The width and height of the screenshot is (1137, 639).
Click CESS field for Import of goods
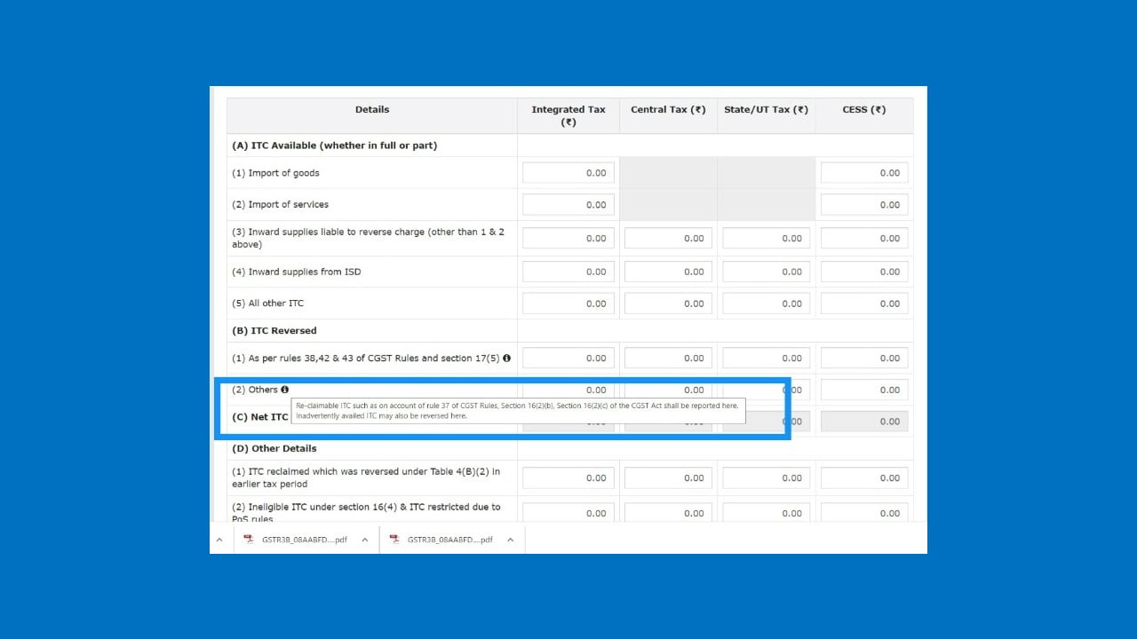click(863, 173)
